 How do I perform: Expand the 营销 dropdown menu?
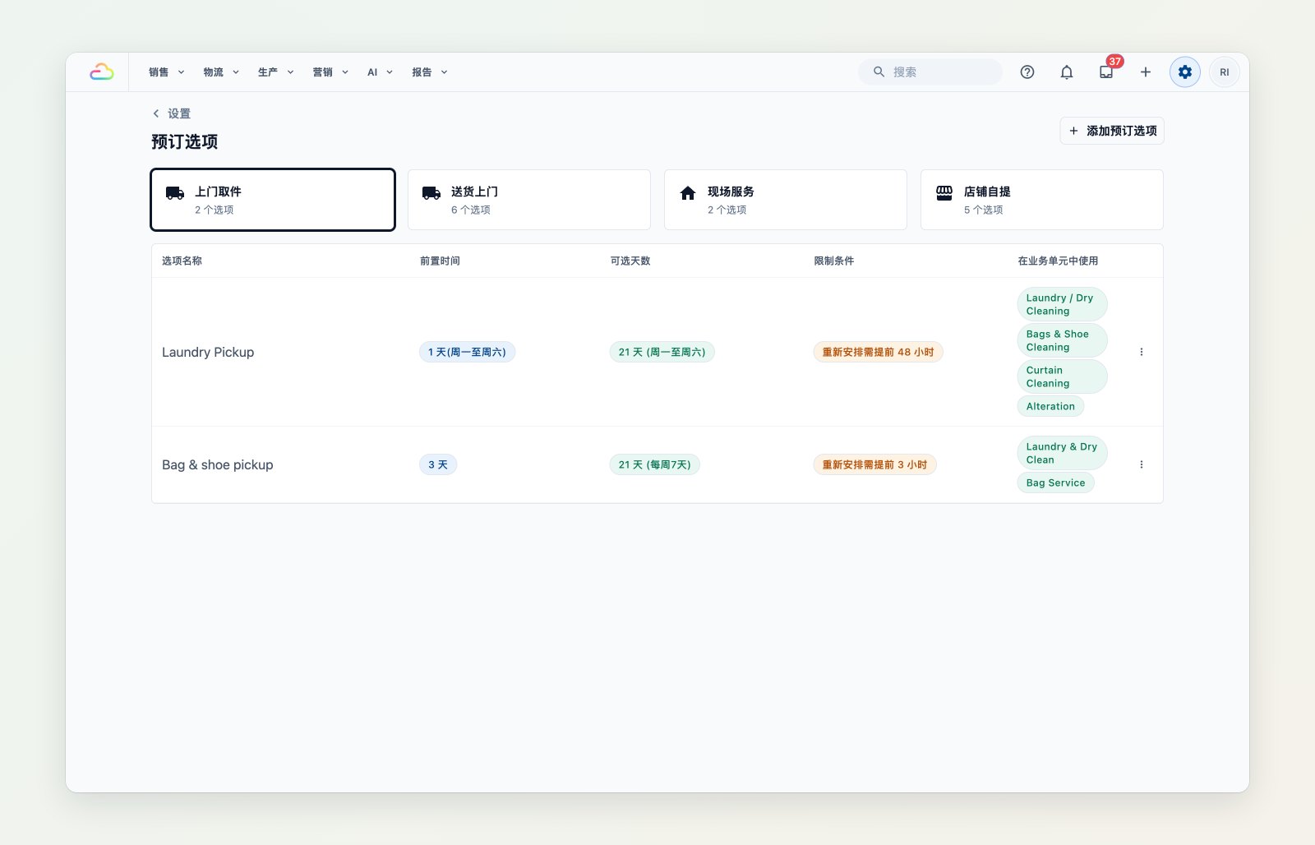330,72
